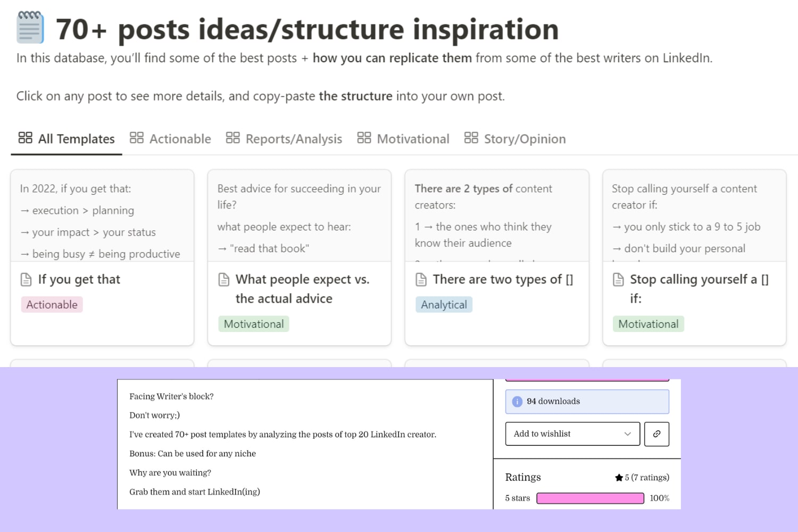This screenshot has width=798, height=532.
Task: Select the Motivational tab
Action: pos(403,139)
